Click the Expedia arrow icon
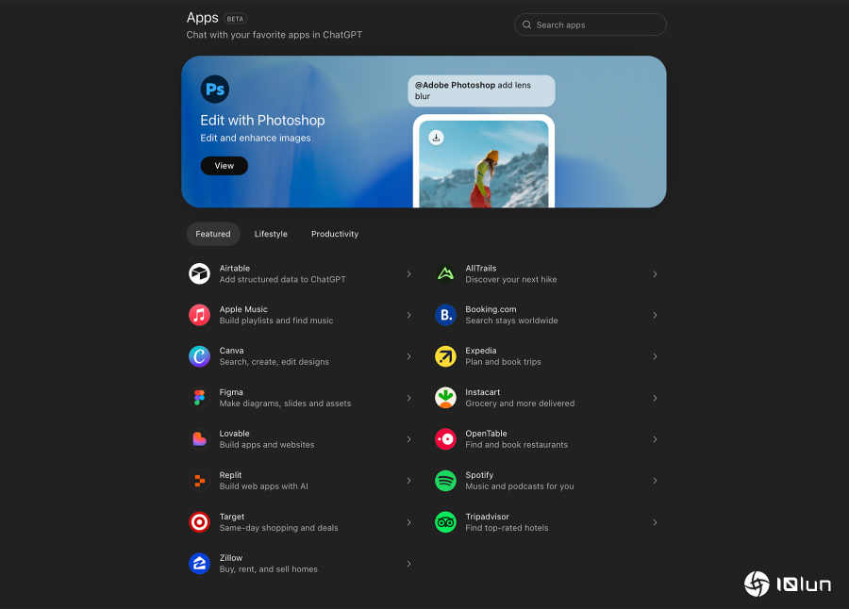Viewport: 849px width, 609px height. (445, 356)
